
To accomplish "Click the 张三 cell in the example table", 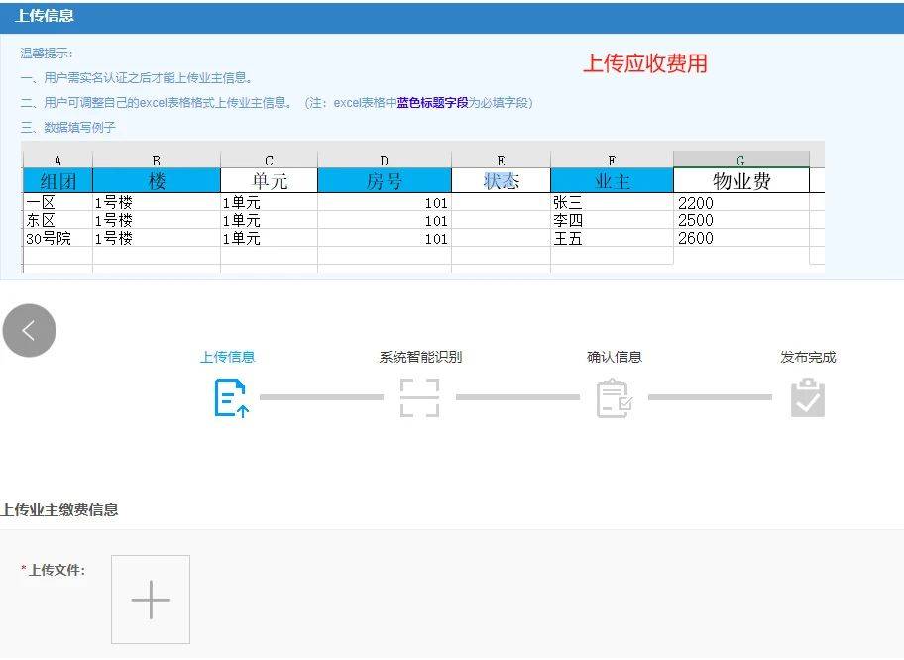I will (x=568, y=203).
